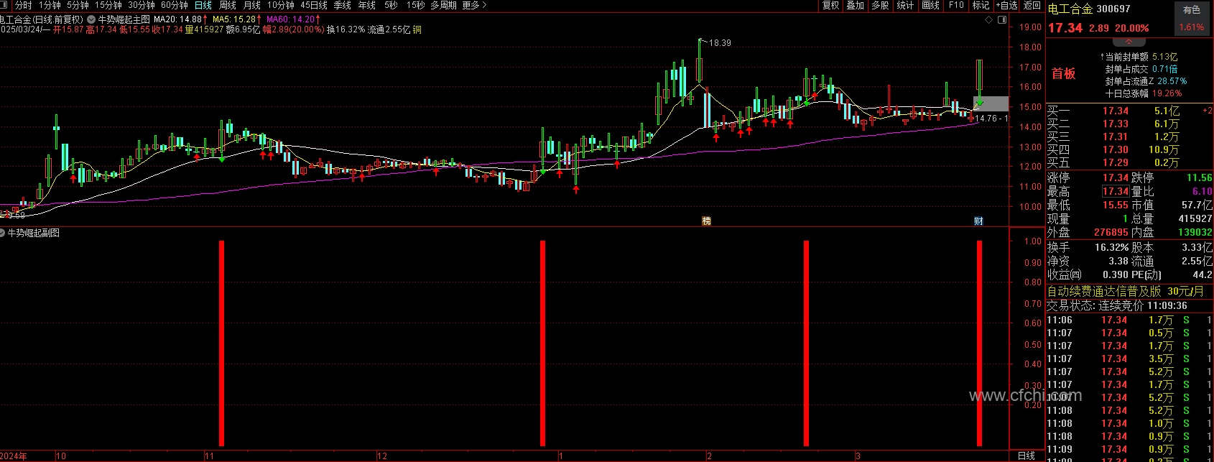
Task: Select the 45日线 period
Action: click(x=314, y=5)
